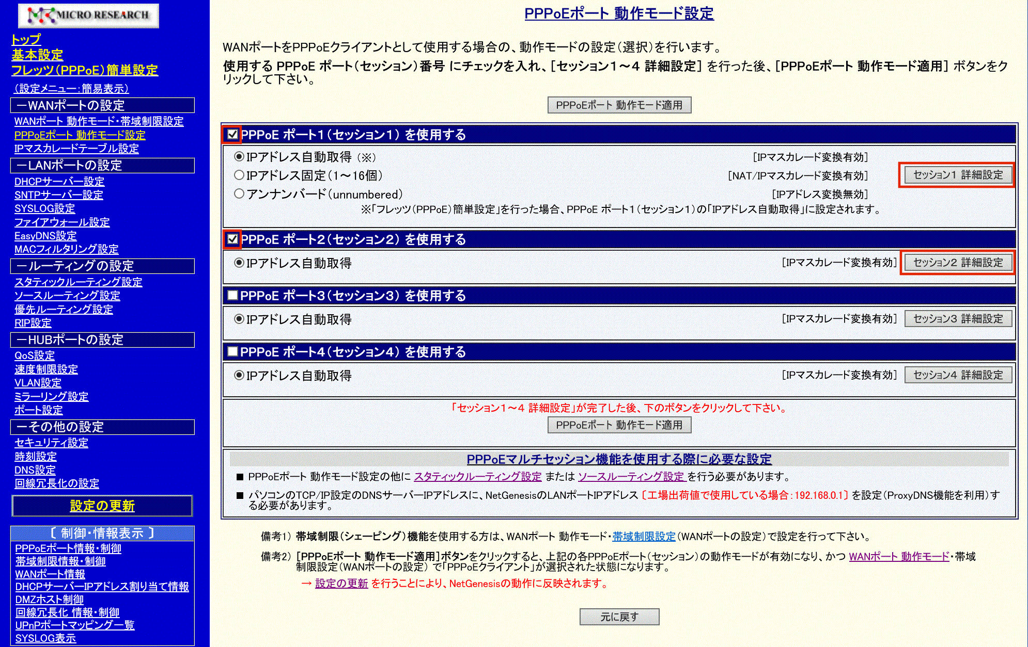Screen dimensions: 1028x647
Task: Open WANポート 動作モード・帯域制限設定
Action: (x=99, y=121)
